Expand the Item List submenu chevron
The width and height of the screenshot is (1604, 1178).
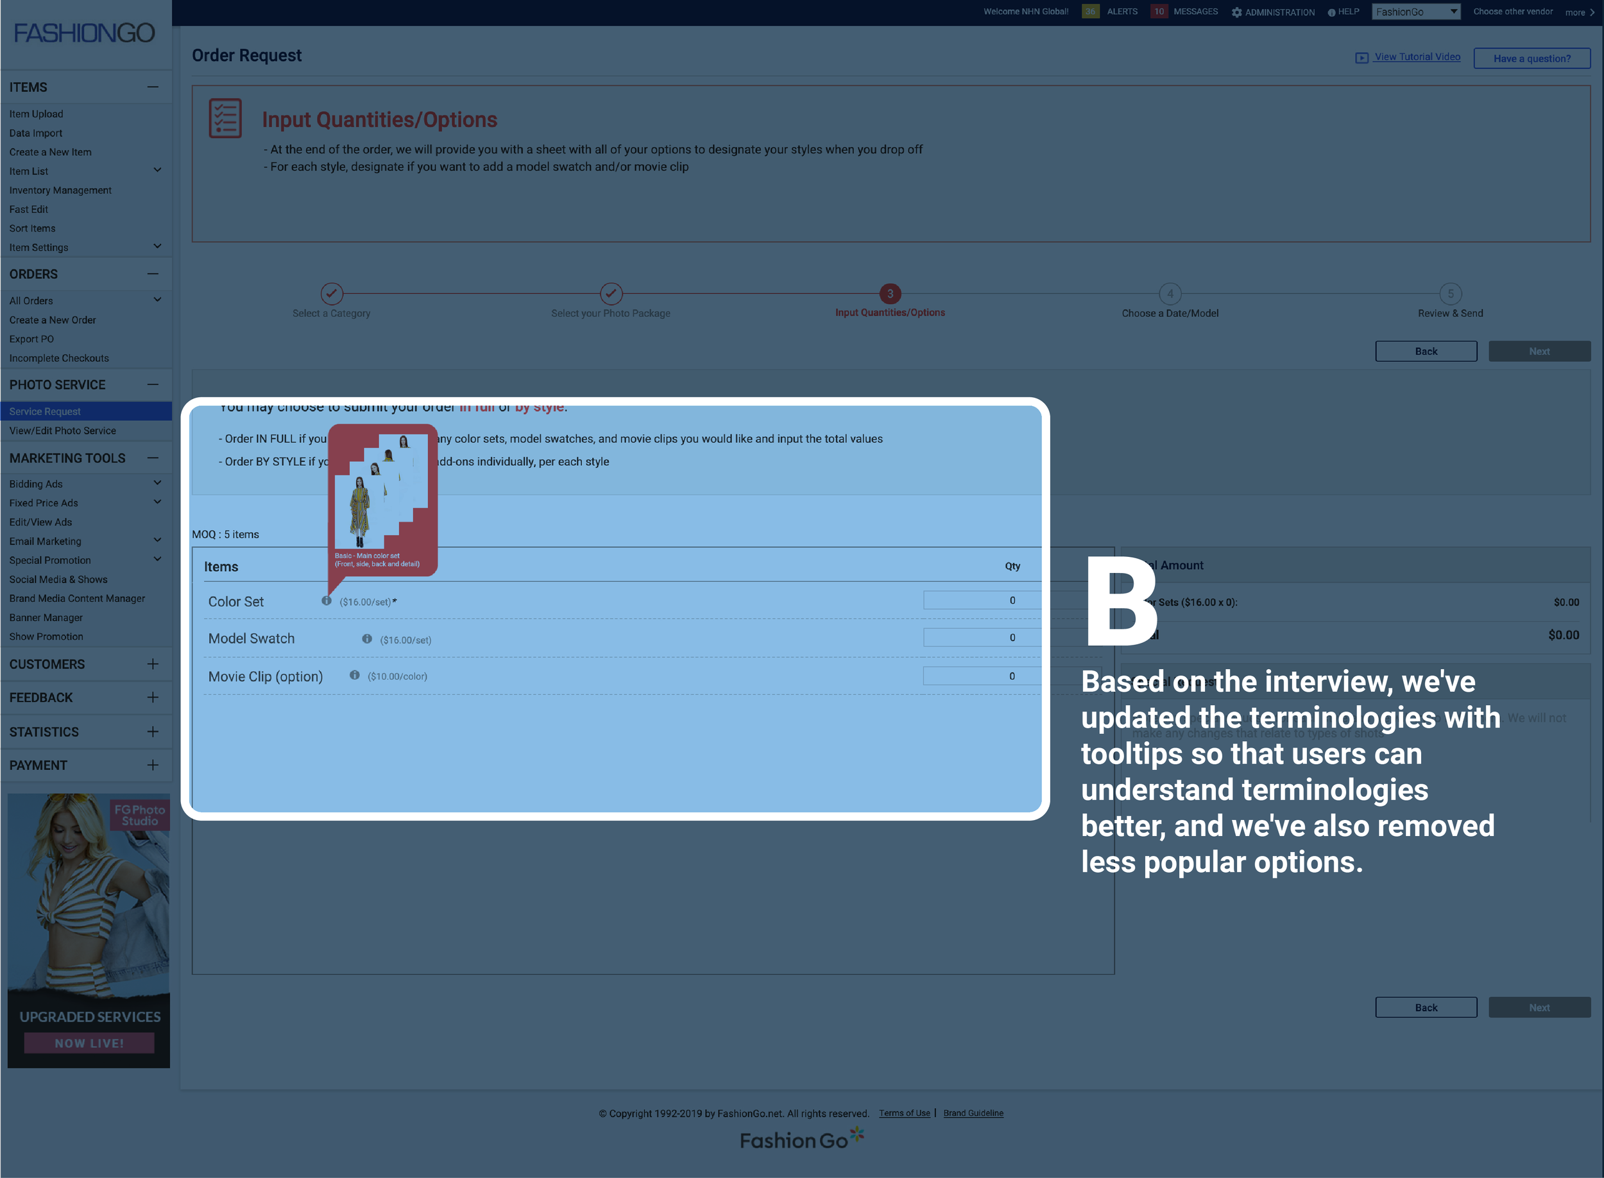(158, 170)
